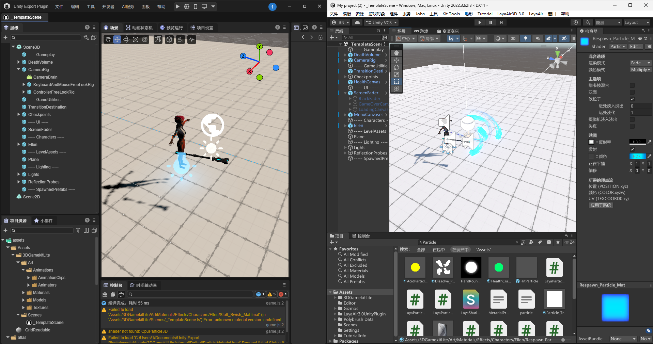Open the BN account dropdown in Unity
The height and width of the screenshot is (344, 653).
click(340, 22)
